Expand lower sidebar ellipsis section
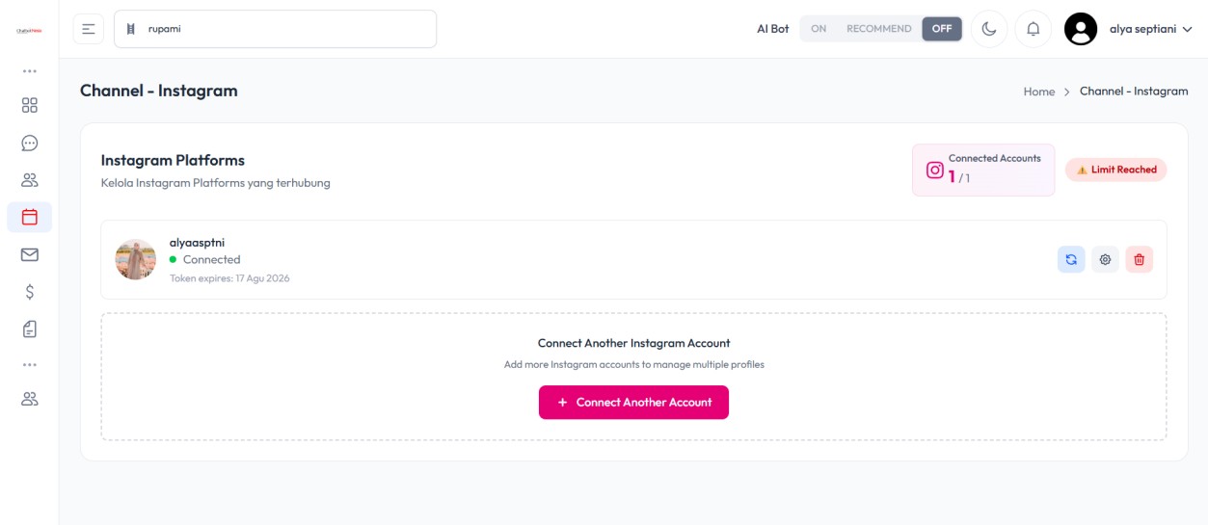The height and width of the screenshot is (525, 1208). pos(30,365)
